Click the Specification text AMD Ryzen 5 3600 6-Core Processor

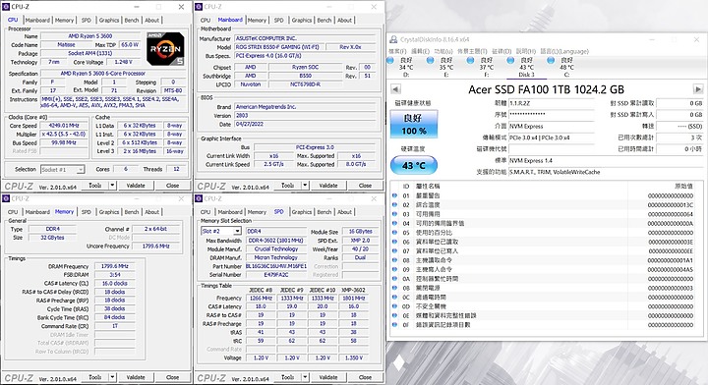click(103, 73)
